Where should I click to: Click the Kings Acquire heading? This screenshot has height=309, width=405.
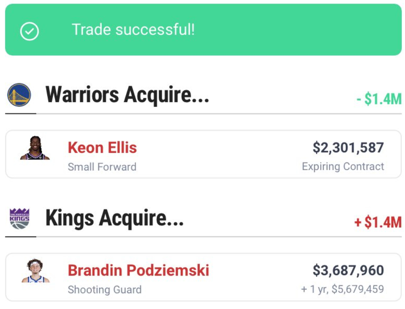pyautogui.click(x=115, y=218)
